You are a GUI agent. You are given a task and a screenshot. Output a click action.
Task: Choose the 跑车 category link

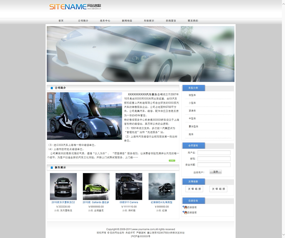191,135
